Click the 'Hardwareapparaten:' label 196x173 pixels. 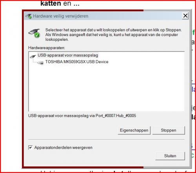(x=47, y=48)
